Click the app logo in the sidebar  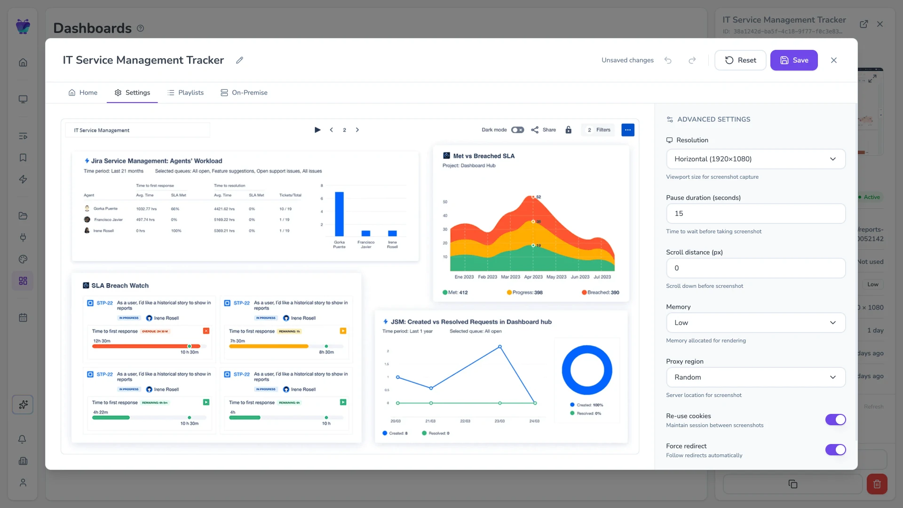coord(23,26)
